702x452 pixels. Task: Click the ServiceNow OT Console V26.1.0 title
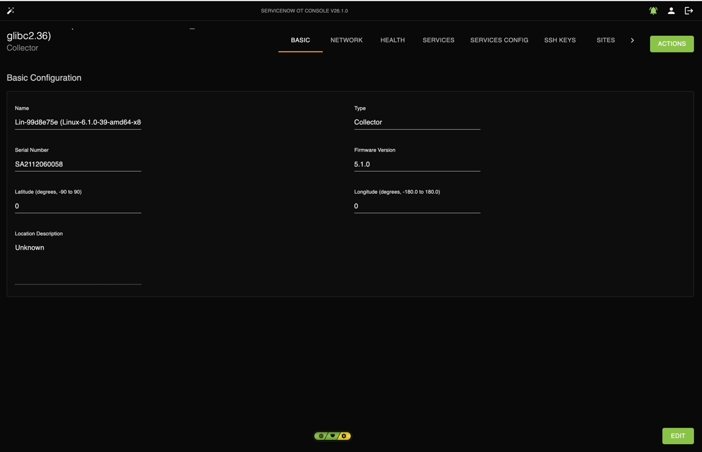(x=305, y=11)
